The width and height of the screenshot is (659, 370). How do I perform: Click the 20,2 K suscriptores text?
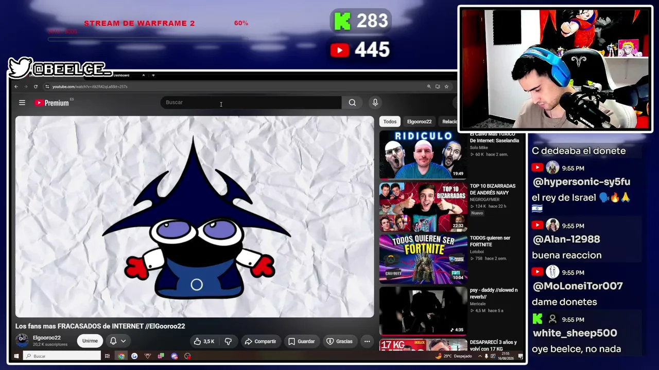coord(50,344)
